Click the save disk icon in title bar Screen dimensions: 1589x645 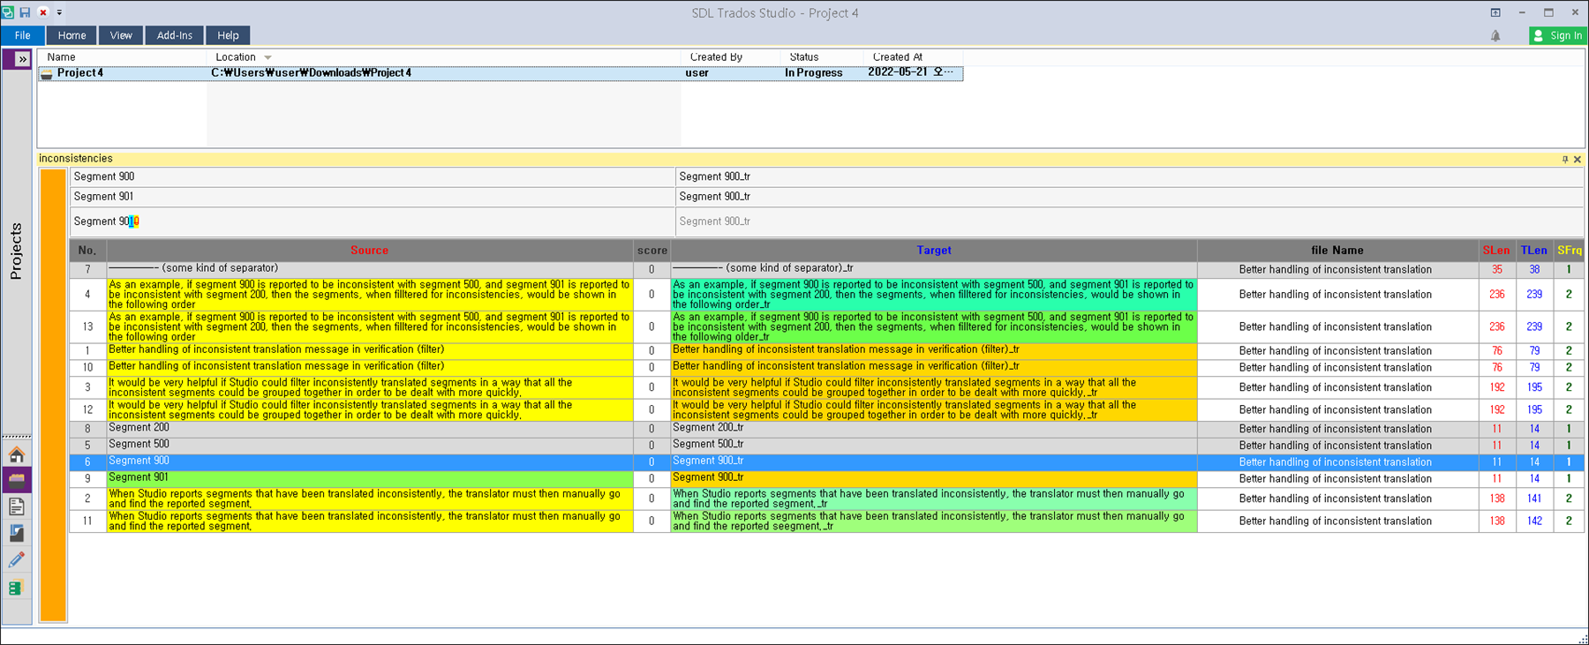point(25,12)
